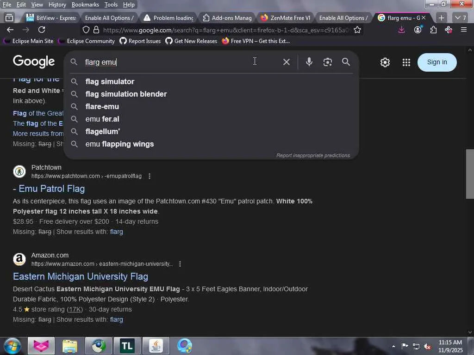
Task: Select the flag simulator suggestion
Action: pos(211,81)
